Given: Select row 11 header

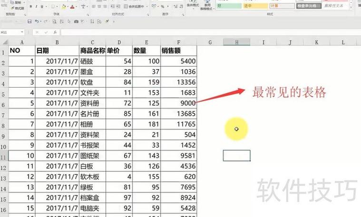Looking at the screenshot, I should (x=4, y=156).
